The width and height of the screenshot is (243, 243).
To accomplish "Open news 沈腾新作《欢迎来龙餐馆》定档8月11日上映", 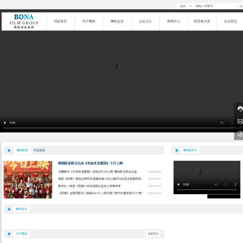I will [x=98, y=172].
